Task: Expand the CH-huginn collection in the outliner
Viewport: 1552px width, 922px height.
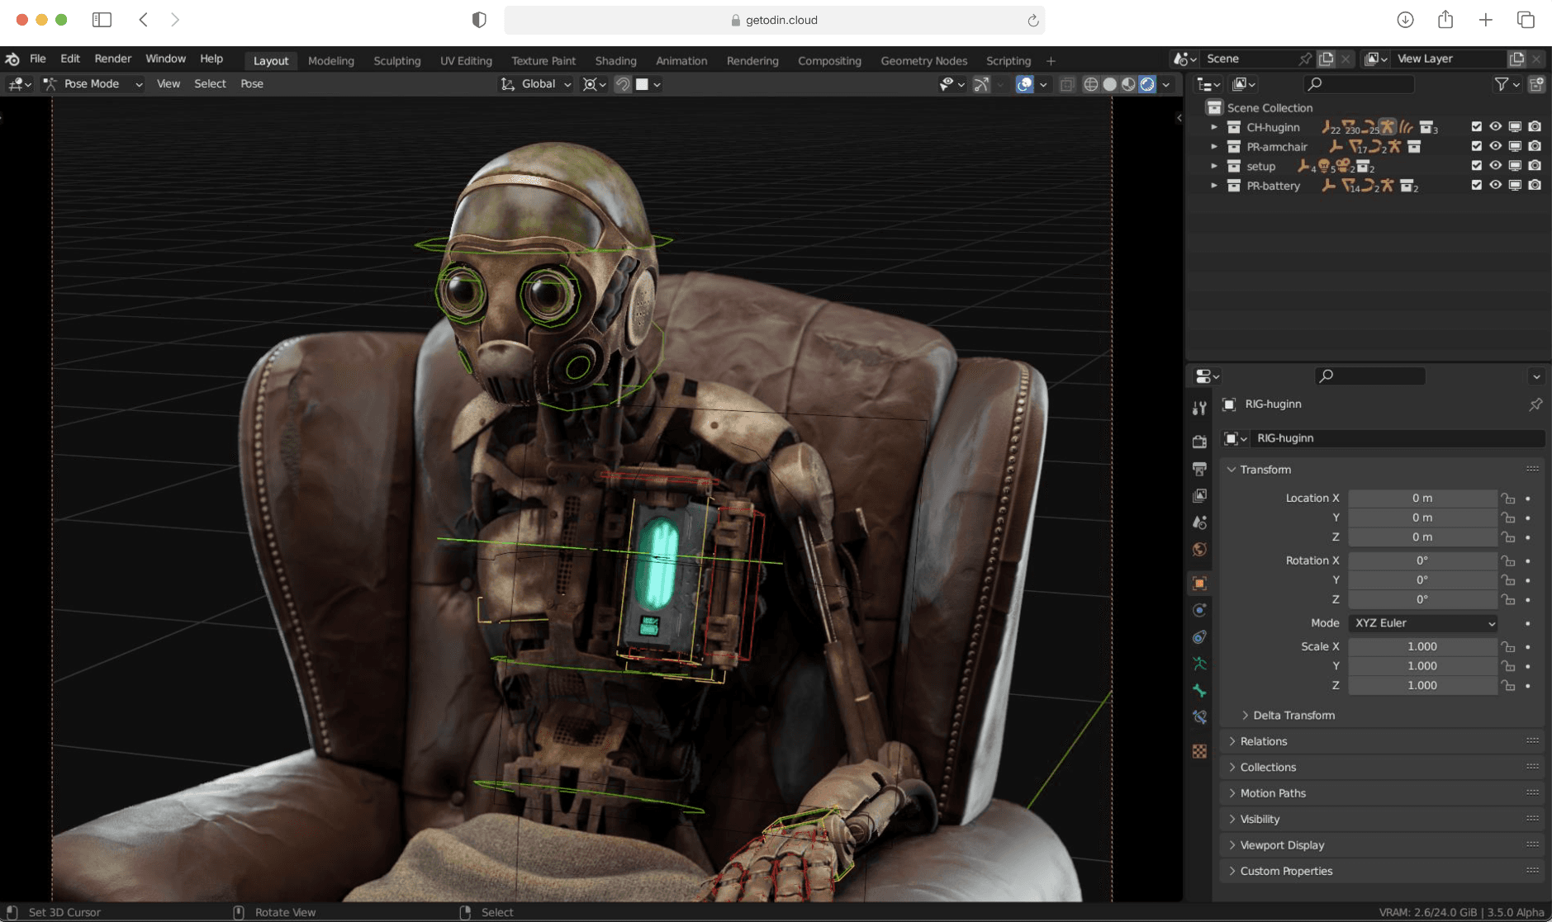Action: click(x=1214, y=127)
